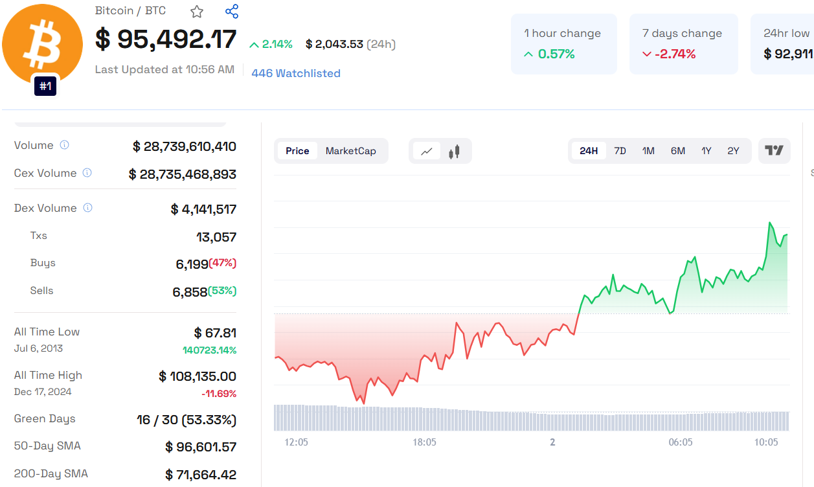Click the Sells value 6,858

pyautogui.click(x=190, y=292)
